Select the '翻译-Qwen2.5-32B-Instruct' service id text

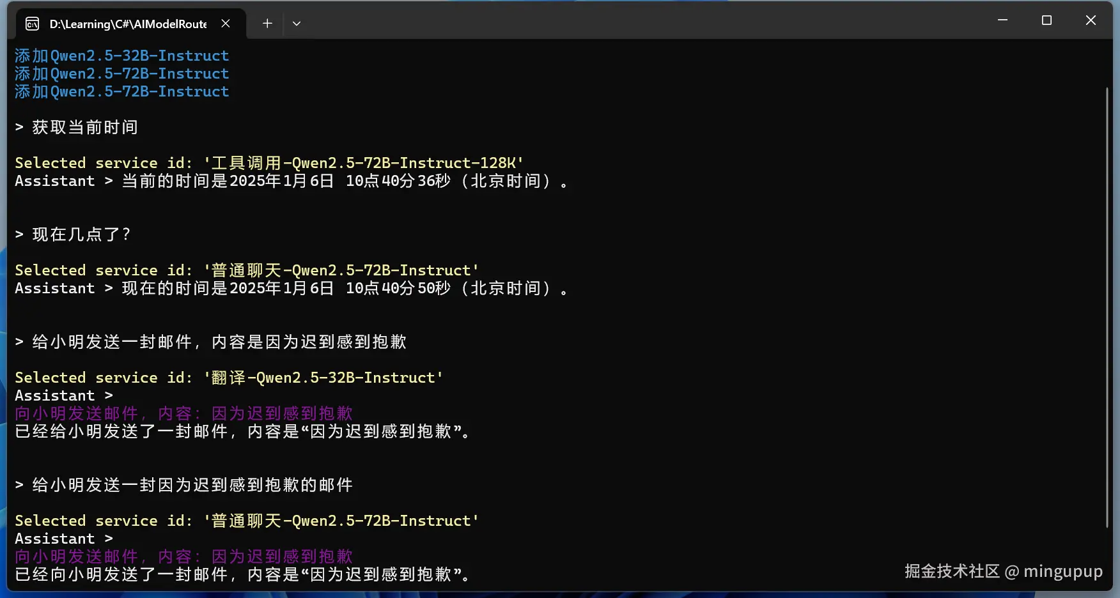[x=323, y=378]
